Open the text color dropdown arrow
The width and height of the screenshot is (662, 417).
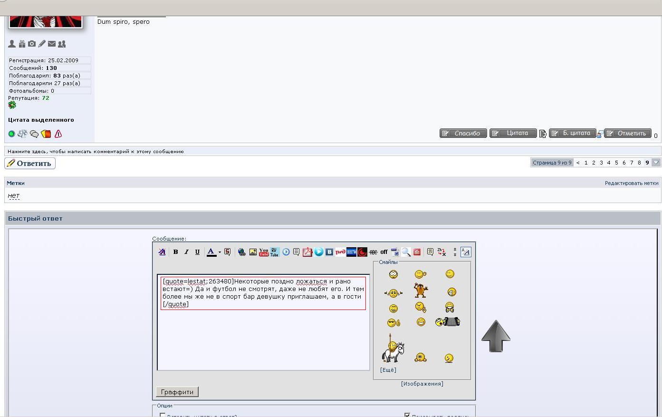point(220,252)
